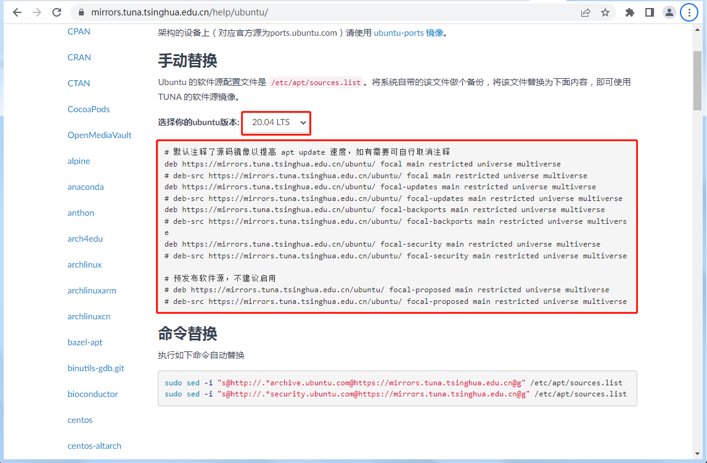Click the 命令替换 heading
This screenshot has height=463, width=707.
[x=187, y=334]
